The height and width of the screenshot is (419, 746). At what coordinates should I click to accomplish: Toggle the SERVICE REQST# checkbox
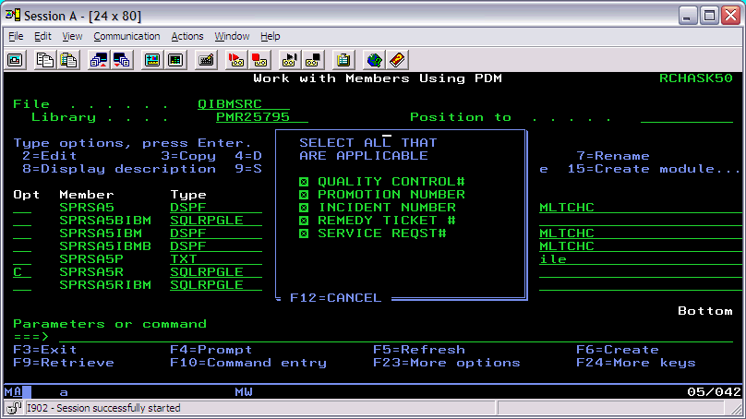point(304,233)
